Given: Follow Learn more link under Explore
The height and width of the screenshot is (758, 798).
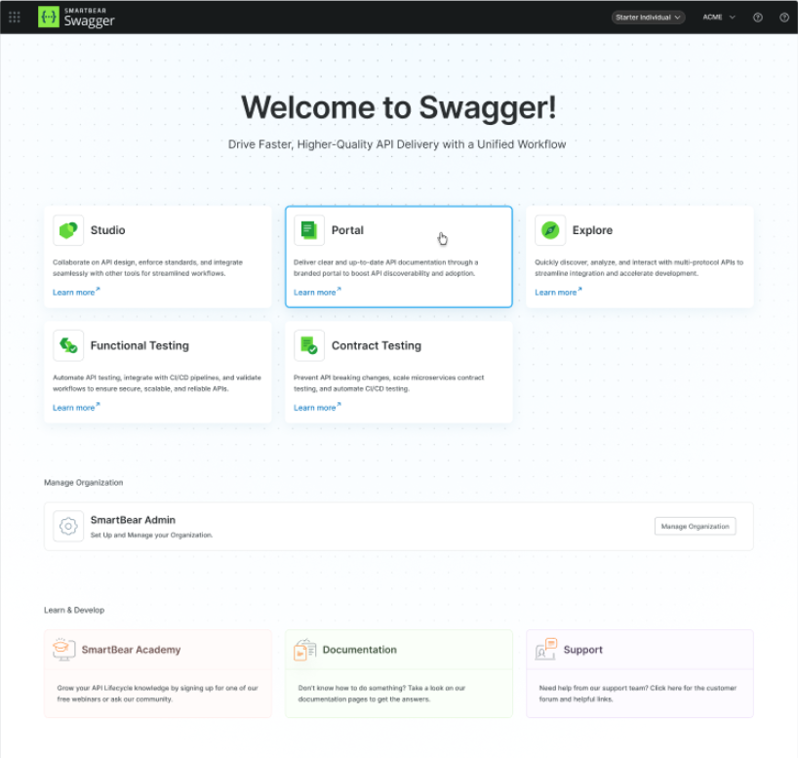Looking at the screenshot, I should click(558, 293).
